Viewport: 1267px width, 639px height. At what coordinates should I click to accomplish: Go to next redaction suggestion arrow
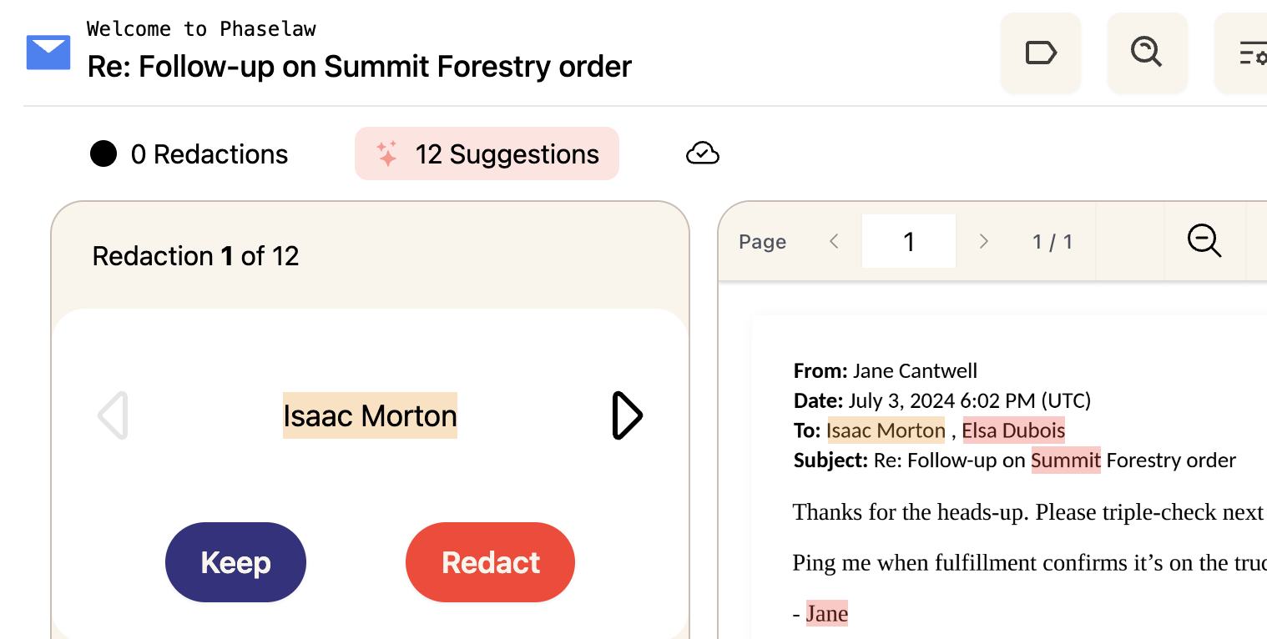(627, 415)
